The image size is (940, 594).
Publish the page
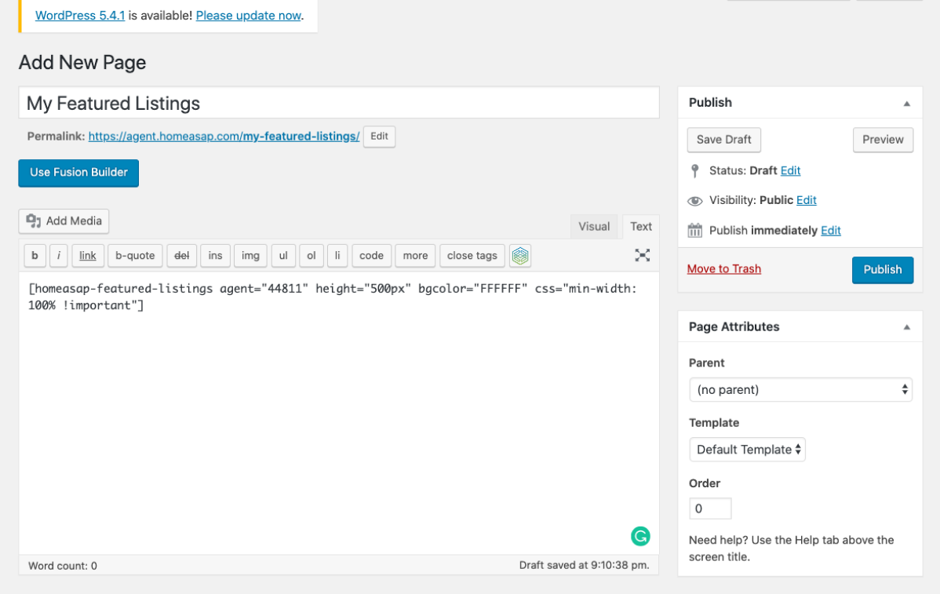pos(883,270)
